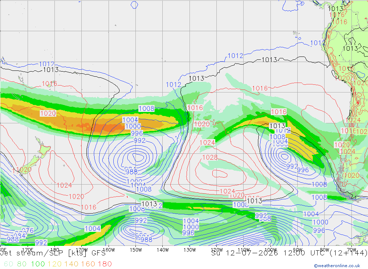Click the 140 knots legend value
368x269 pixels.
(x=71, y=264)
